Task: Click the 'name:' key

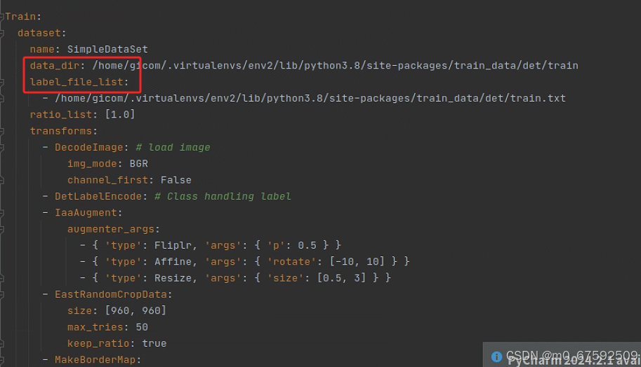Action: click(45, 49)
